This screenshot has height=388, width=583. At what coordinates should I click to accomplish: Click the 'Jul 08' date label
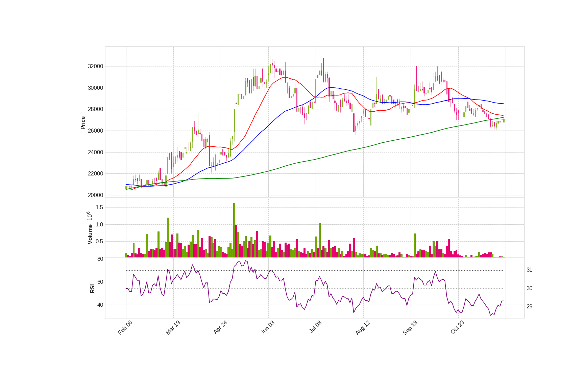(315, 327)
